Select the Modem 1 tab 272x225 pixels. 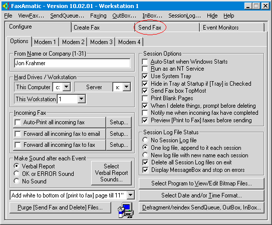click(45, 42)
